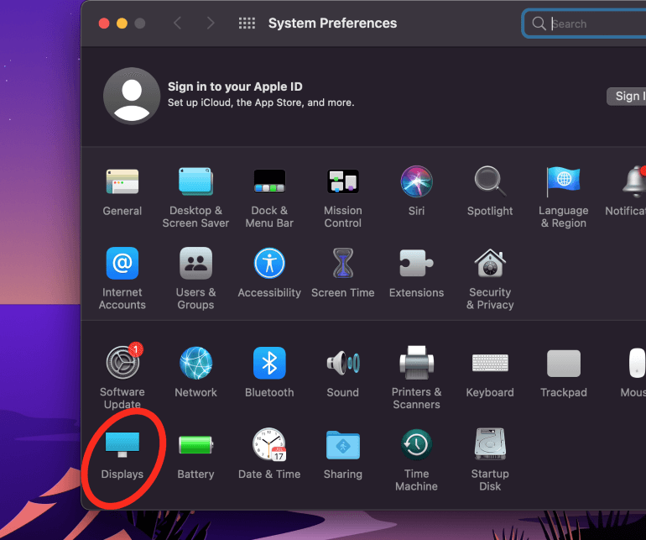Click the show all preferences grid button
646x540 pixels.
pos(247,24)
